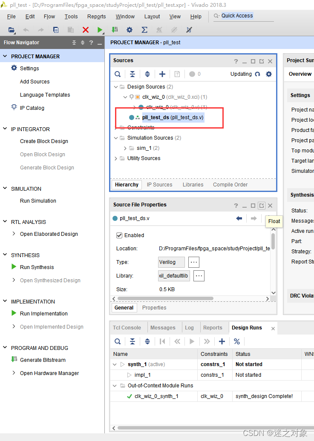This screenshot has width=314, height=441.
Task: Collapse all in Flow Navigator header
Action: 74,43
